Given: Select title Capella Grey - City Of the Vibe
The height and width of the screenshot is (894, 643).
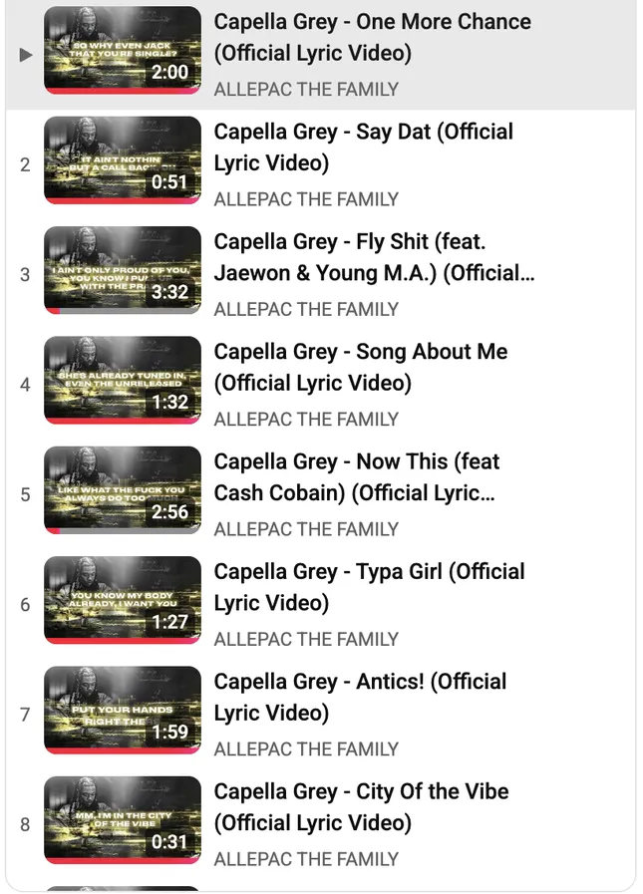Looking at the screenshot, I should coord(361,808).
